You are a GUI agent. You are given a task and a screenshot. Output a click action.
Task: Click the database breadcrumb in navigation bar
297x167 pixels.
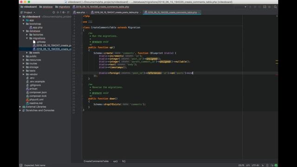coord(46,7)
